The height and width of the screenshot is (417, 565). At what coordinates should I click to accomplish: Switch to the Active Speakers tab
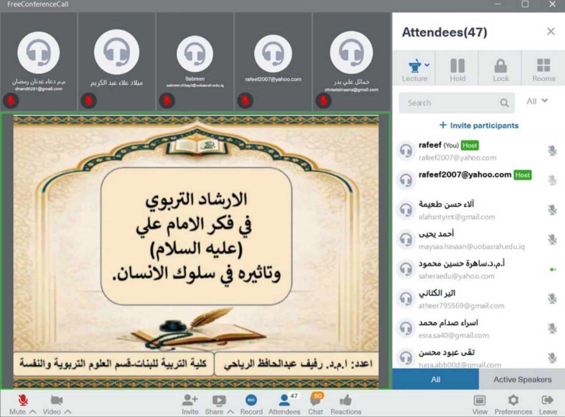point(522,380)
